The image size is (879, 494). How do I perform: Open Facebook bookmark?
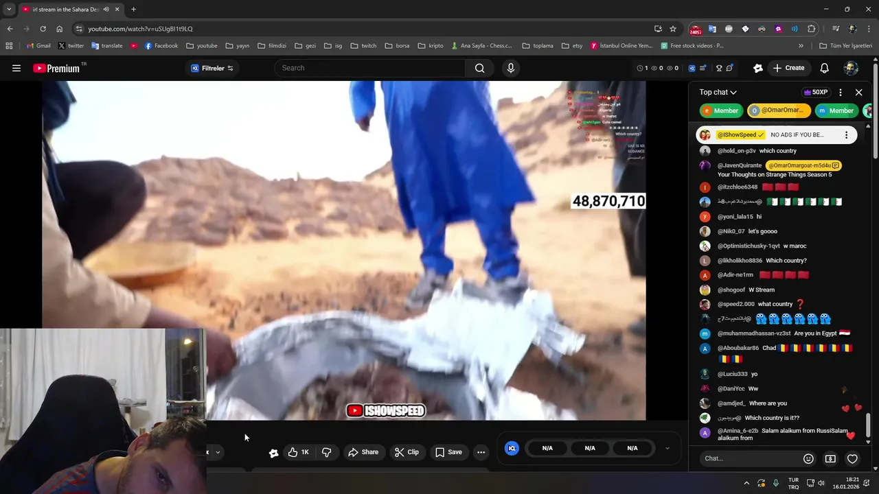161,46
